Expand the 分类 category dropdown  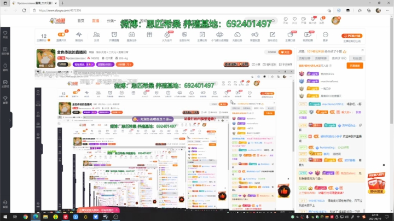pos(111,21)
